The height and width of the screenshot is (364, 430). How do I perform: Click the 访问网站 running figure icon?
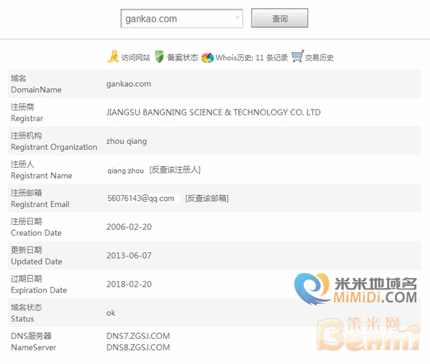click(113, 57)
